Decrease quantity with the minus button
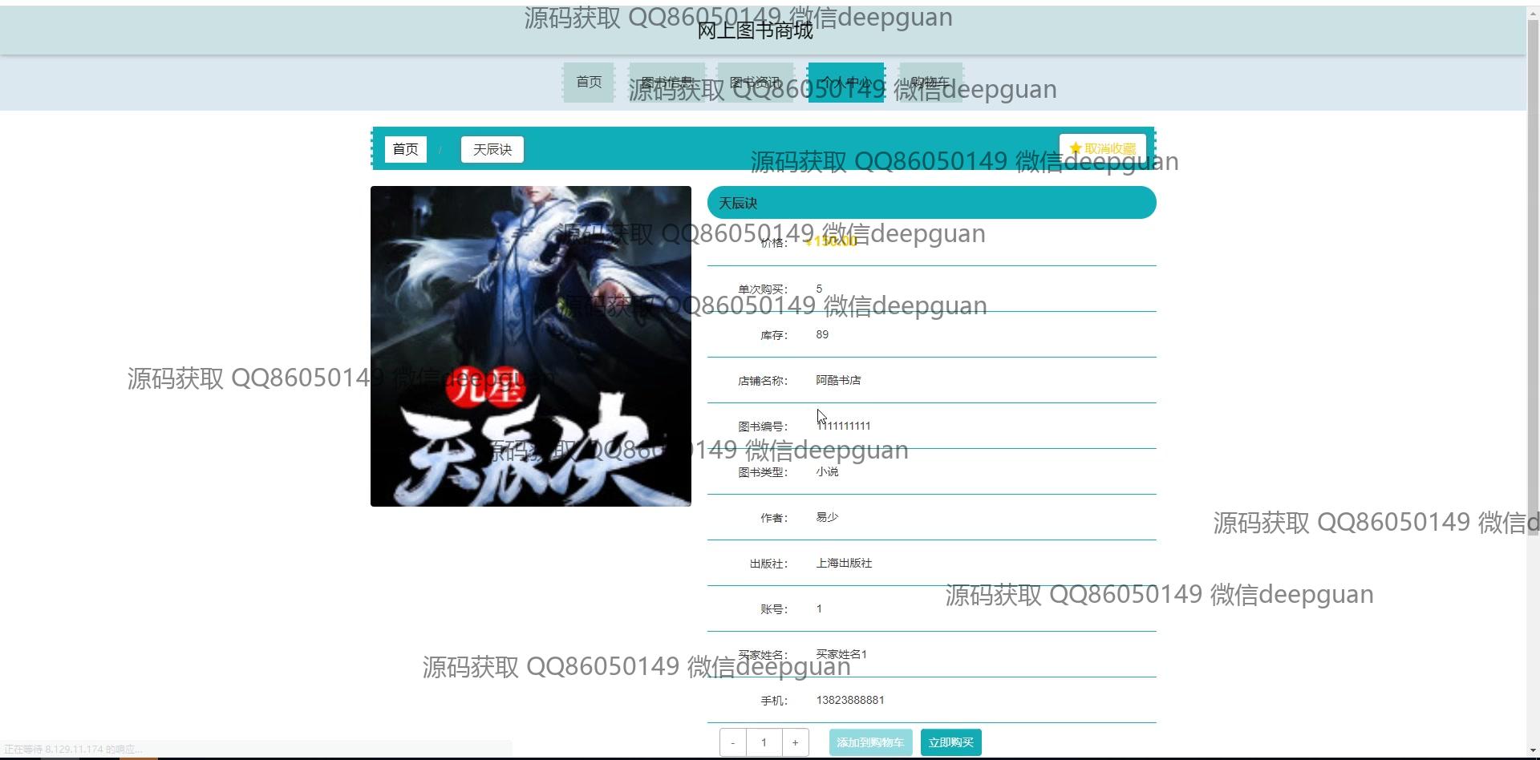This screenshot has height=760, width=1540. 733,742
